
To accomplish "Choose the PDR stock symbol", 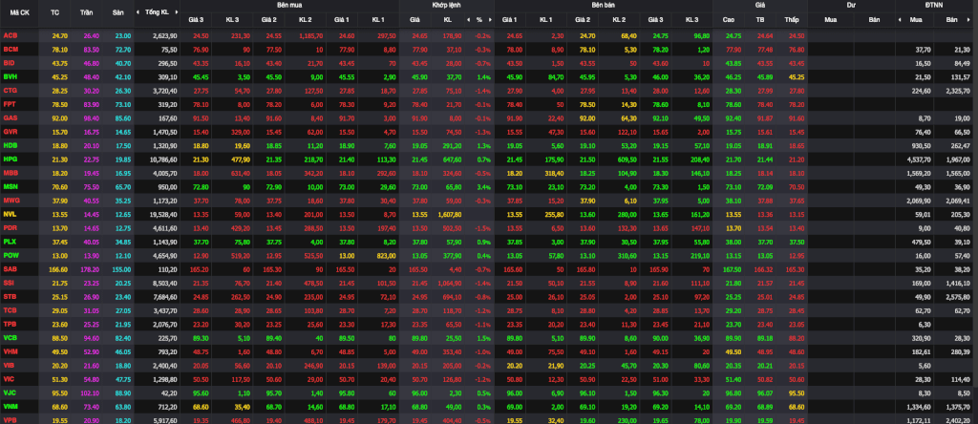I will click(x=10, y=227).
